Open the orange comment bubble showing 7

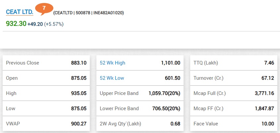pyautogui.click(x=44, y=9)
